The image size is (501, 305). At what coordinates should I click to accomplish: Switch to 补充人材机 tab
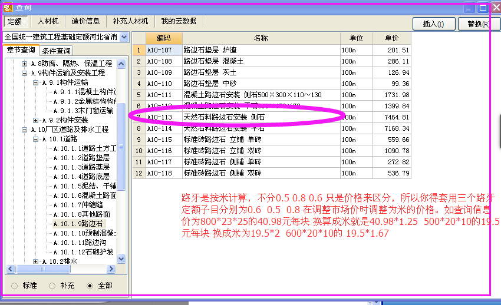point(130,21)
